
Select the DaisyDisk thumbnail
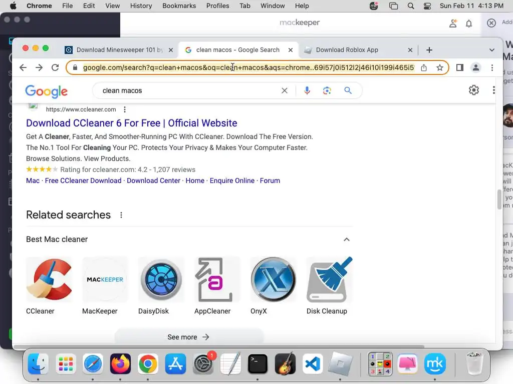point(161,279)
